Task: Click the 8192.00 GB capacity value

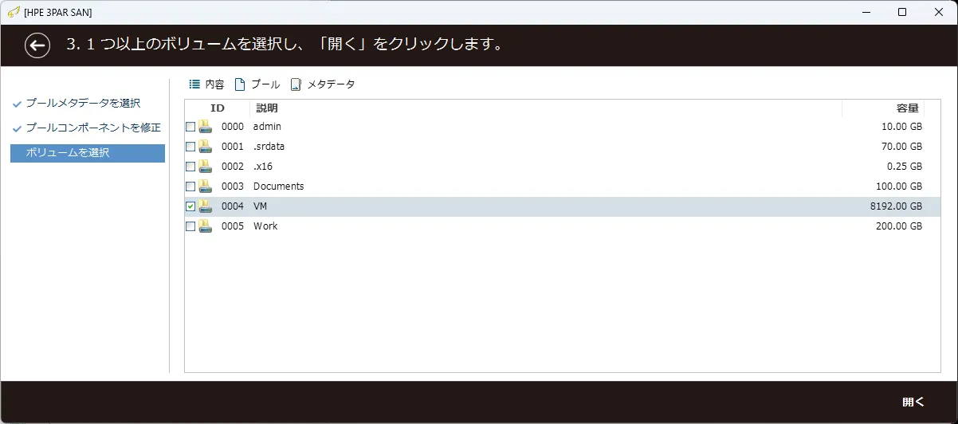Action: point(897,206)
